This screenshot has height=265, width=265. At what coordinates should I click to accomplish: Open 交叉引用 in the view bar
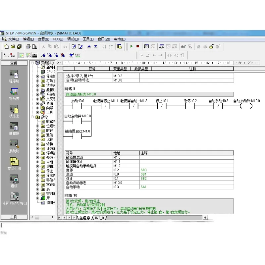14,164
